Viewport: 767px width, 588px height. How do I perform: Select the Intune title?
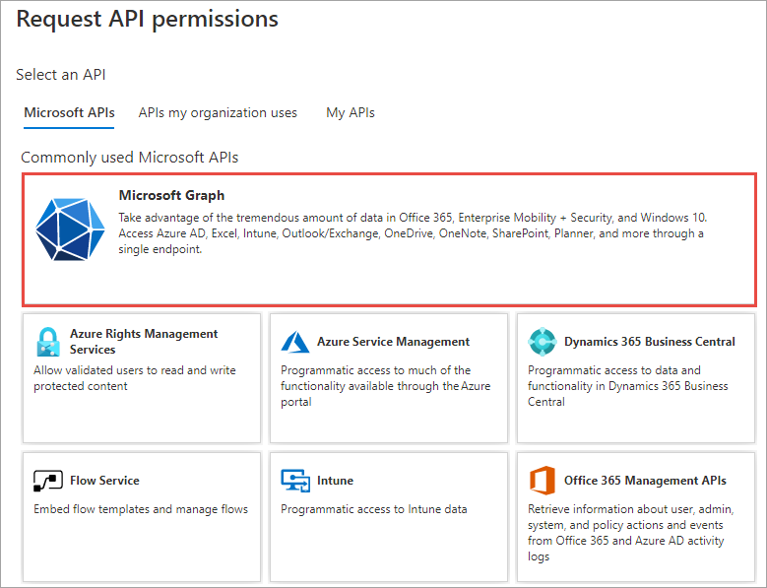[x=335, y=481]
